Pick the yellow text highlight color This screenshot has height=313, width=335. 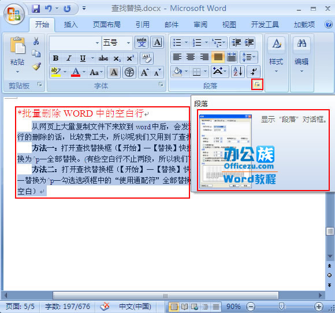(56, 72)
